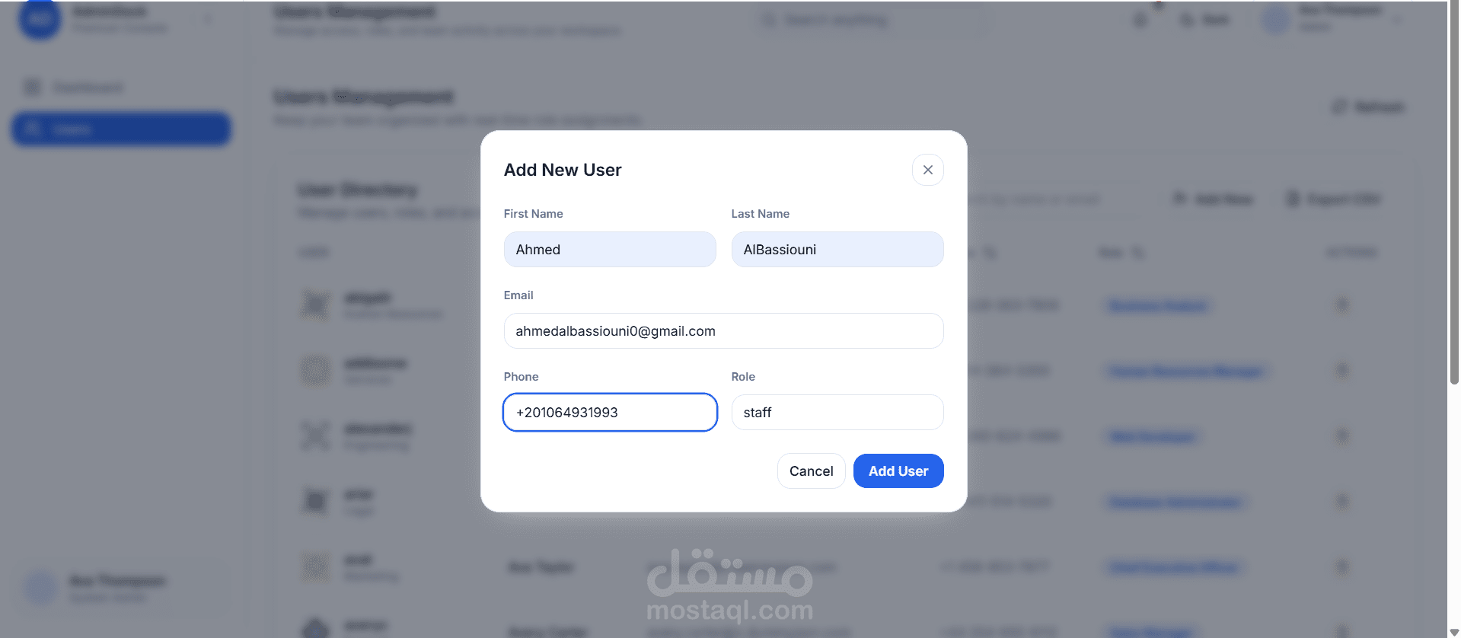Click the notification bell icon in header
The width and height of the screenshot is (1461, 638).
(1140, 21)
